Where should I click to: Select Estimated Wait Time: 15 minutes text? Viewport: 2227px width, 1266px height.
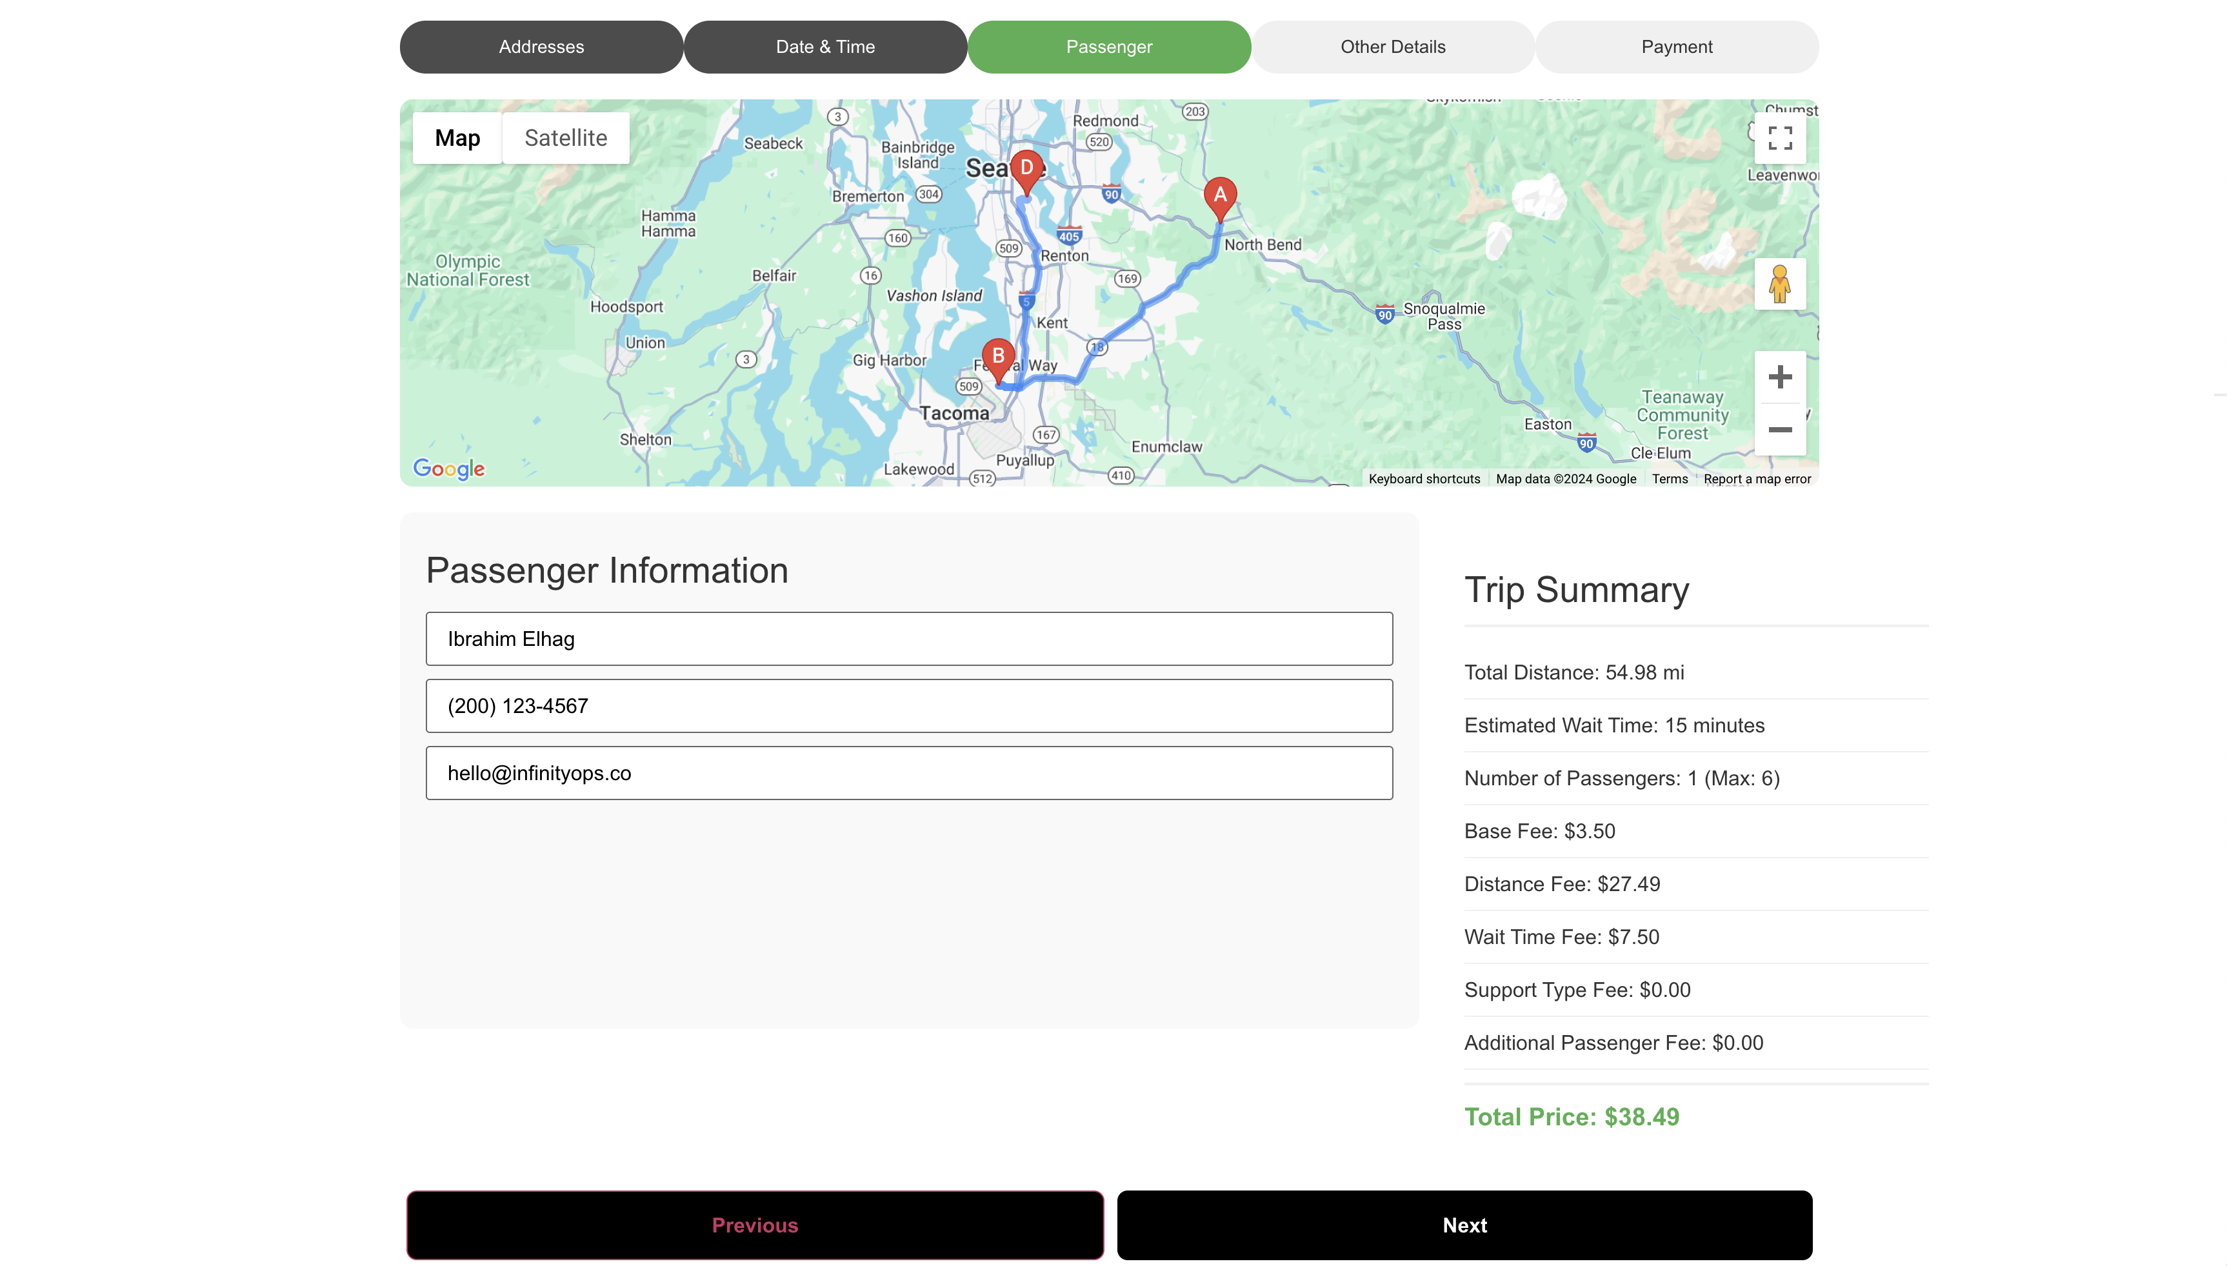pyautogui.click(x=1614, y=725)
